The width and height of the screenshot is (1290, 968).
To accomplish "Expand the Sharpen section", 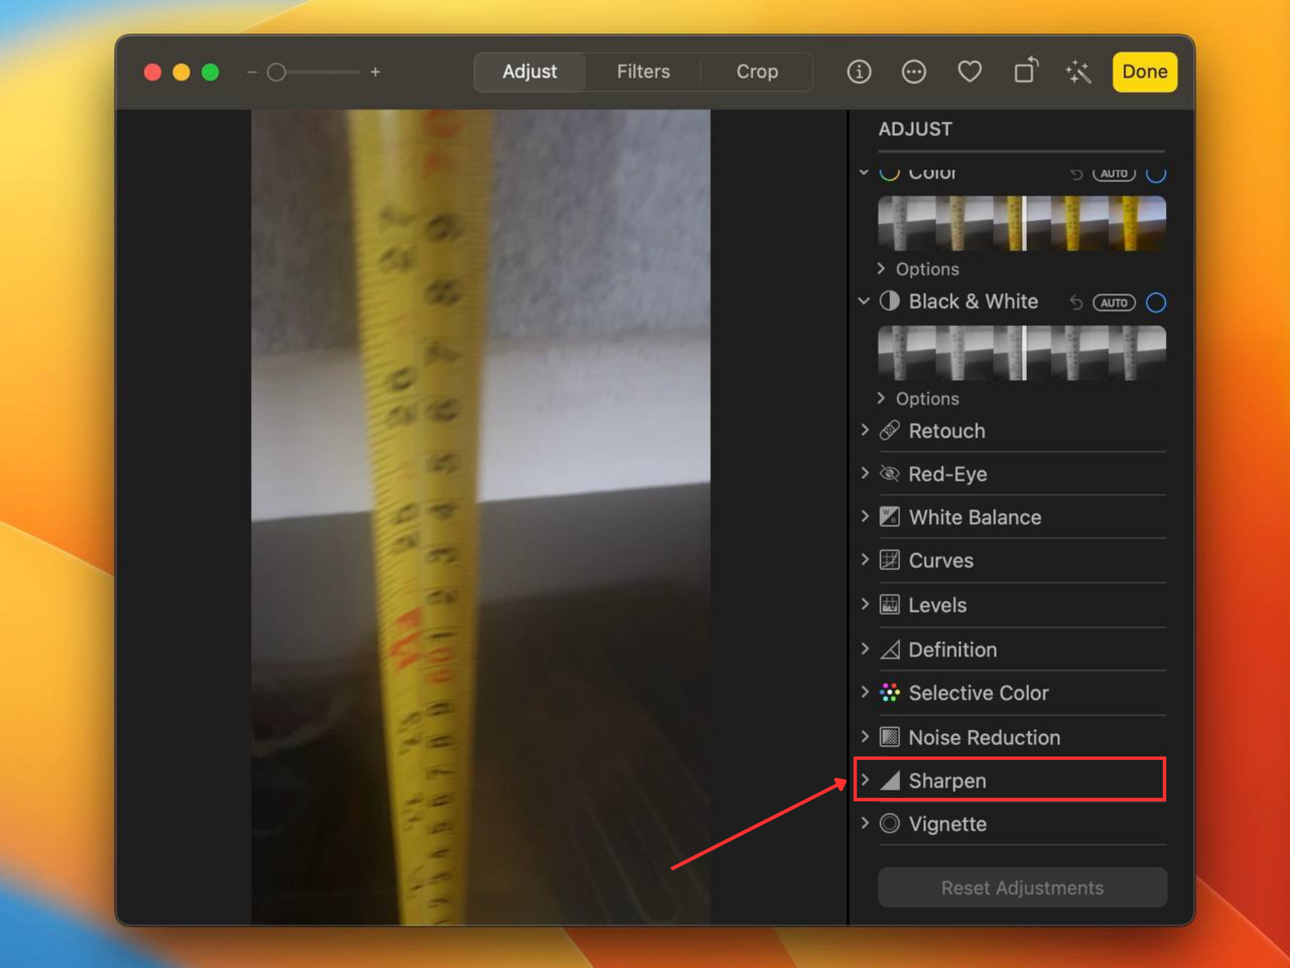I will tap(865, 780).
